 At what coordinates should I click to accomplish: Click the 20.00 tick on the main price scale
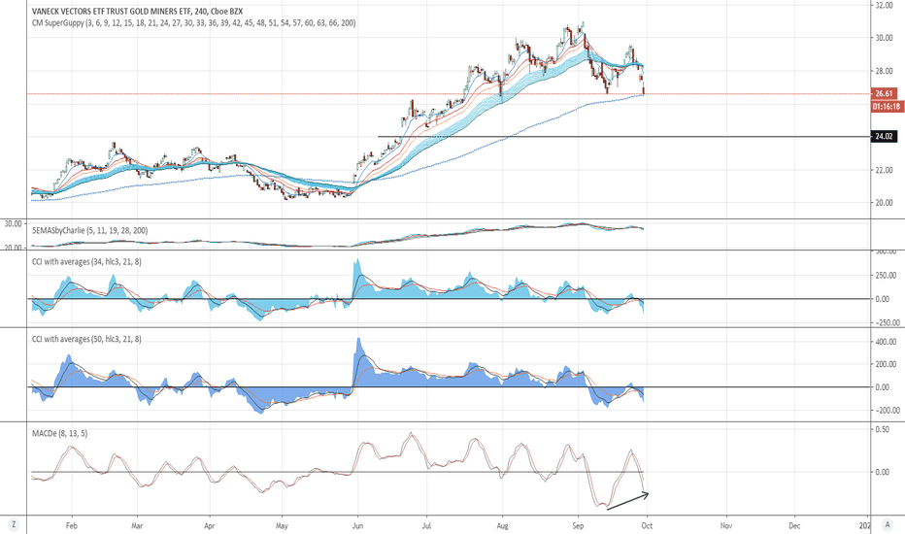[x=885, y=203]
